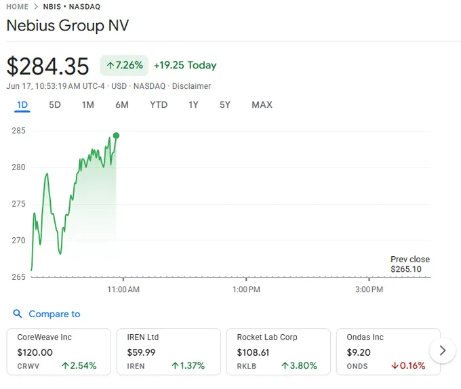Click the Compare to search field
461x389 pixels.
point(47,314)
